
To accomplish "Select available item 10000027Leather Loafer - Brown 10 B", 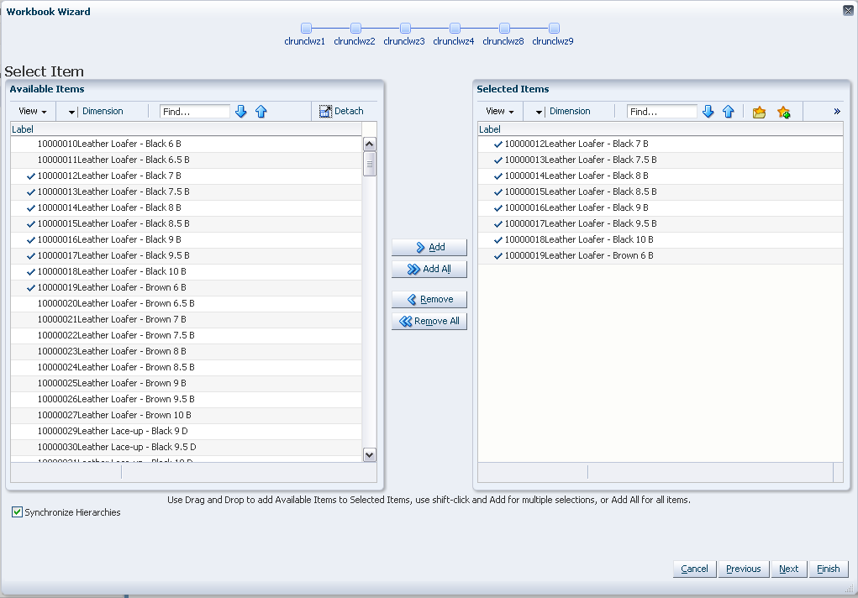I will [186, 415].
